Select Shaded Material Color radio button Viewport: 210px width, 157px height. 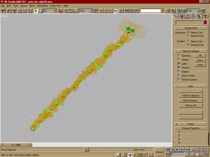[x=188, y=45]
